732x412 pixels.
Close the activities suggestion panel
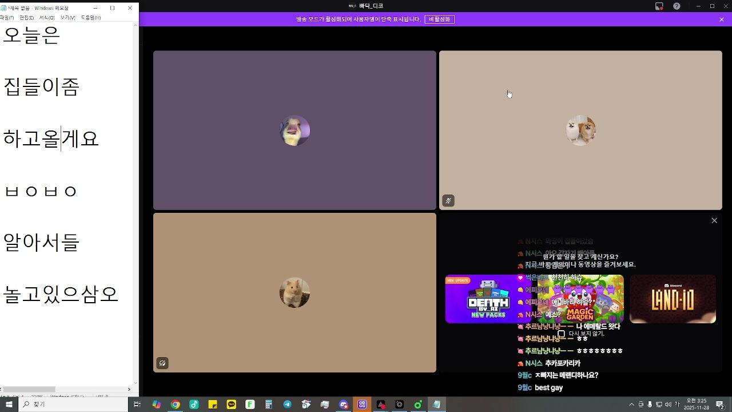click(x=714, y=221)
